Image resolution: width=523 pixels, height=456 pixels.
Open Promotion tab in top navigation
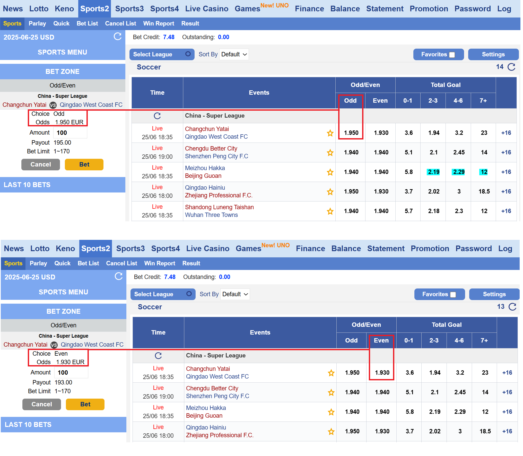coord(429,9)
